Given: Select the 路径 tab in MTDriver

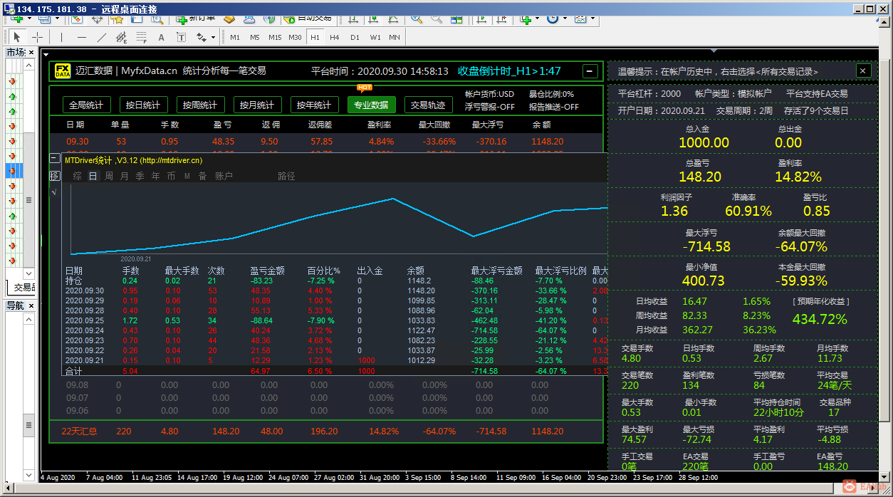Looking at the screenshot, I should point(286,176).
